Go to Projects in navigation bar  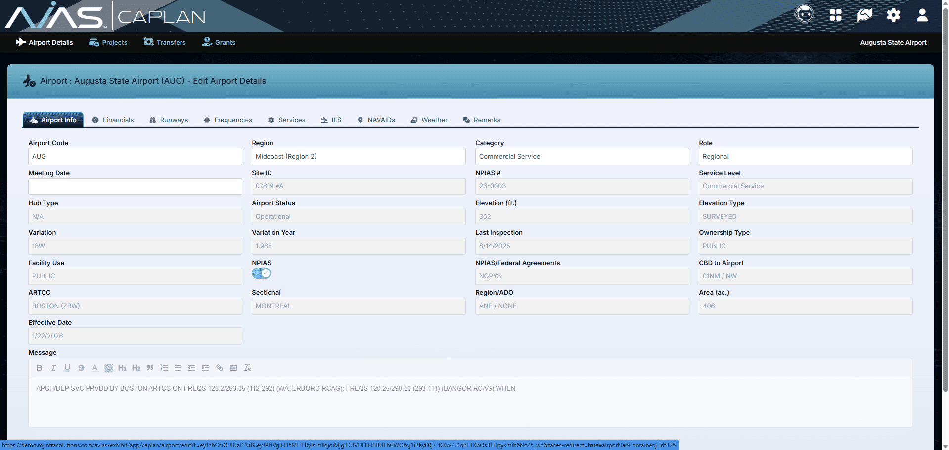[108, 43]
